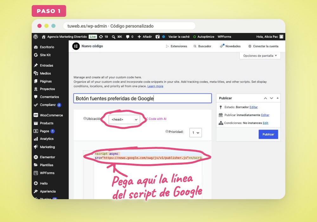
Task: Click the Live badge in admin bar
Action: point(93,37)
